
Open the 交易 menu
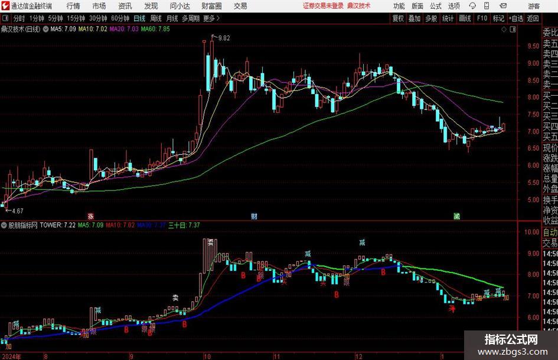click(x=240, y=6)
